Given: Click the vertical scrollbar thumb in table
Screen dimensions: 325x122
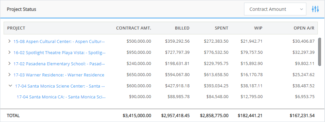Looking at the screenshot, I should [319, 52].
